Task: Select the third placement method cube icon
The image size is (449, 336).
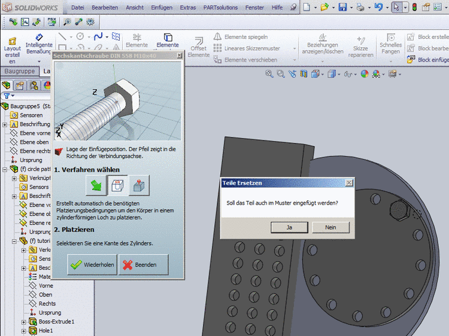Action: coord(139,186)
